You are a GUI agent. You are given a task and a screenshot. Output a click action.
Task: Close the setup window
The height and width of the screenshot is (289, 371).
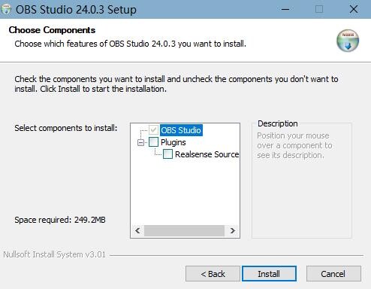coord(354,10)
